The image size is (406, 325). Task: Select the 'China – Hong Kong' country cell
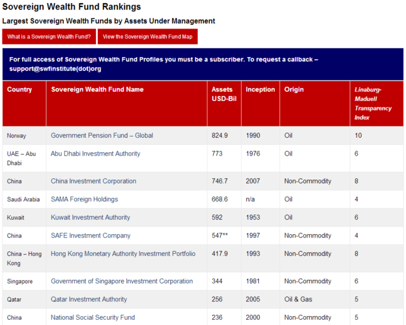coord(24,258)
